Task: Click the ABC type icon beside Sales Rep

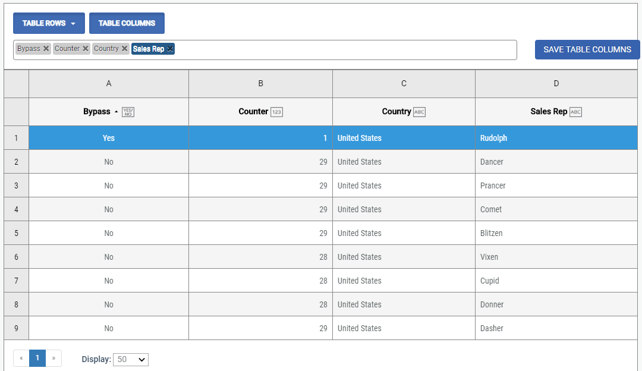Action: (x=574, y=112)
